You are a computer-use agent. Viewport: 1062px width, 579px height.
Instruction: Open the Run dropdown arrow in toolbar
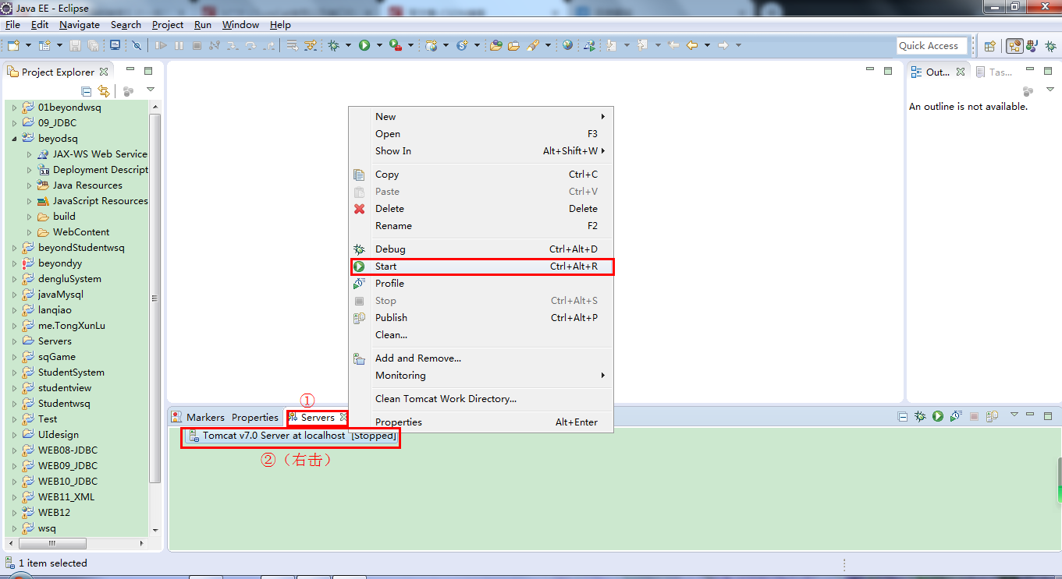pyautogui.click(x=379, y=45)
